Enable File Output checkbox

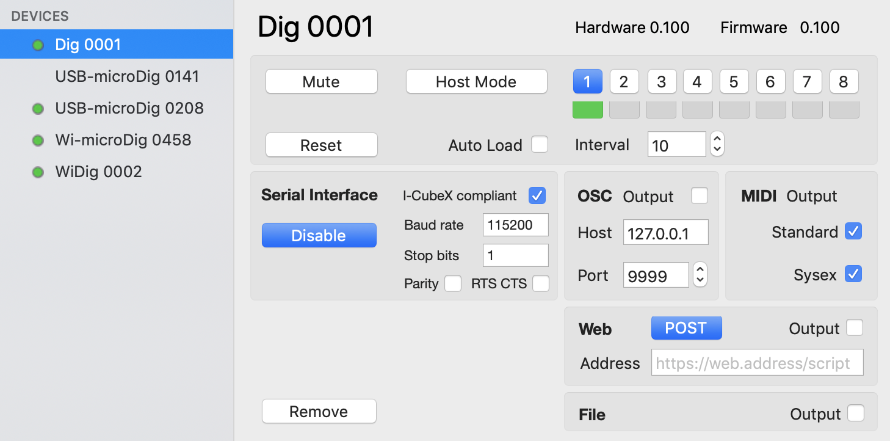point(856,414)
